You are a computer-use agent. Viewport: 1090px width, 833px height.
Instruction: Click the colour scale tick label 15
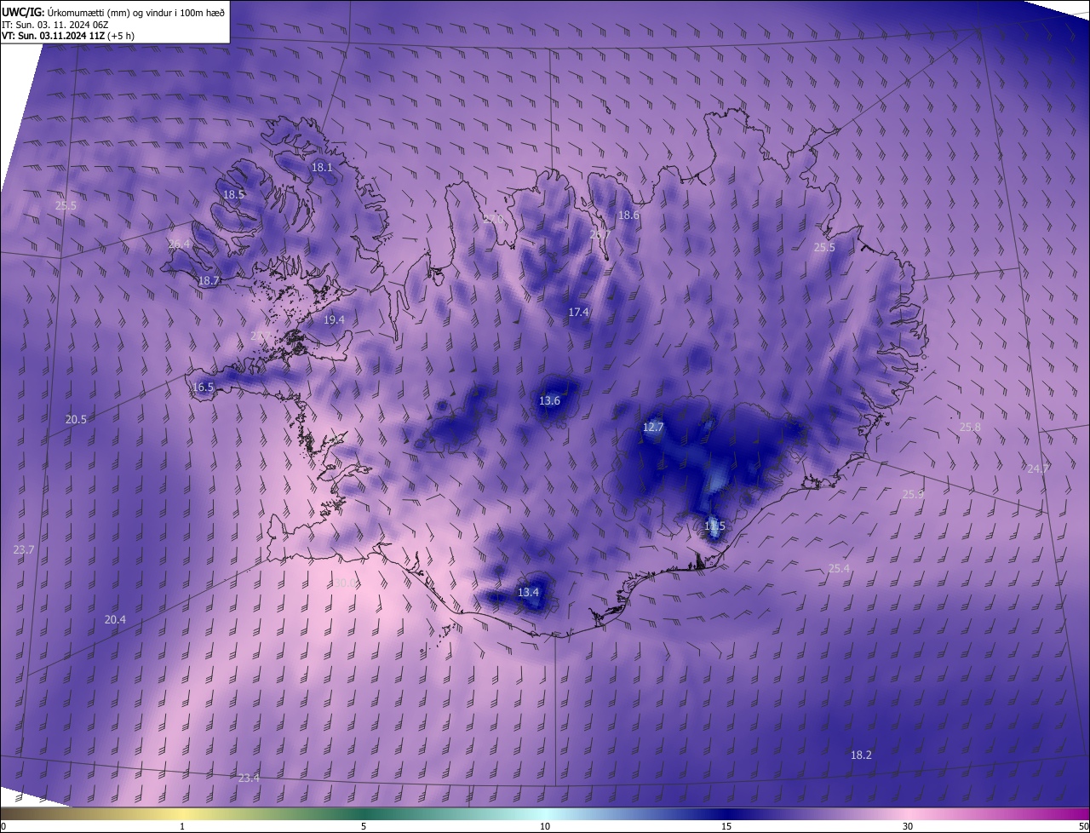tap(726, 826)
